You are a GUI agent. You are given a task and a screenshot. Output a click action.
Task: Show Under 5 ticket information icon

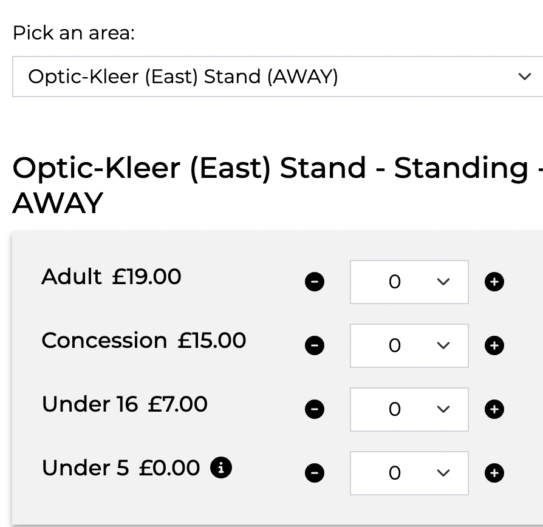click(x=221, y=467)
